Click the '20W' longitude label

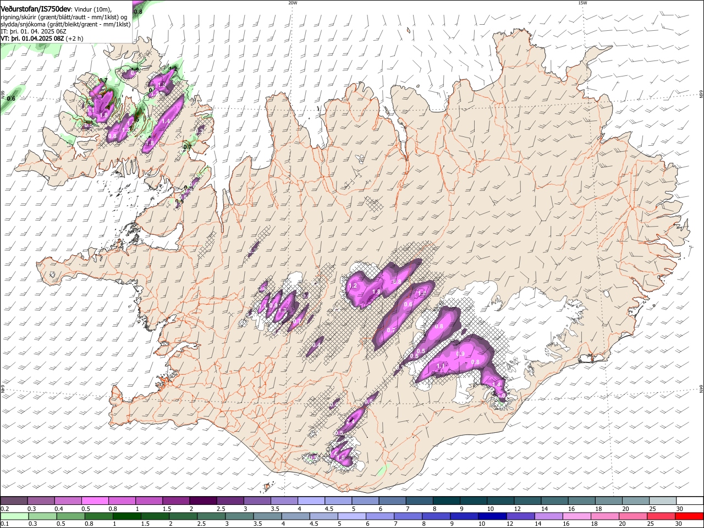click(293, 3)
